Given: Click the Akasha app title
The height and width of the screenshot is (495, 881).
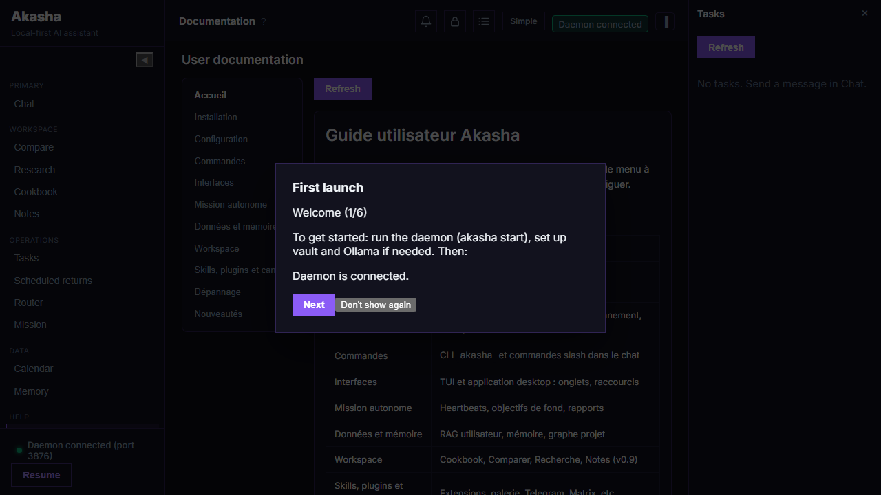Looking at the screenshot, I should click(x=36, y=16).
